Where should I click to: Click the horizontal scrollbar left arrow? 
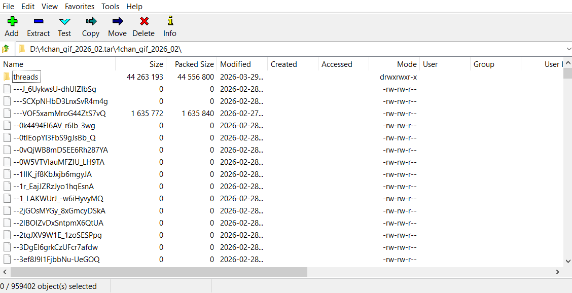pyautogui.click(x=5, y=272)
